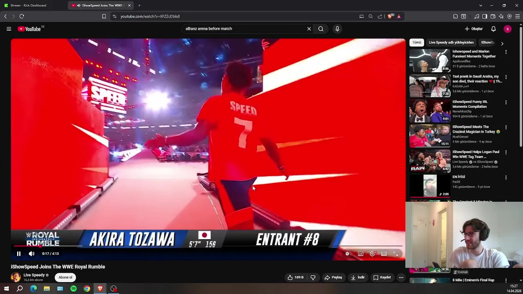Reload the page with refresh icon

pyautogui.click(x=22, y=16)
